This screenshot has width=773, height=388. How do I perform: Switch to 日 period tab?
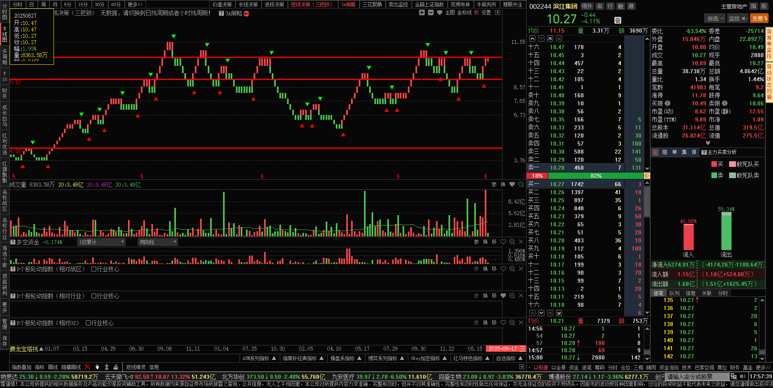pyautogui.click(x=31, y=4)
